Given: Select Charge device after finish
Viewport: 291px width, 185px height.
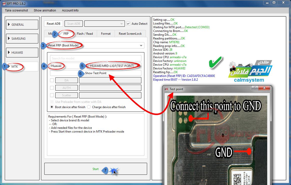Looking at the screenshot, I should point(89,107).
